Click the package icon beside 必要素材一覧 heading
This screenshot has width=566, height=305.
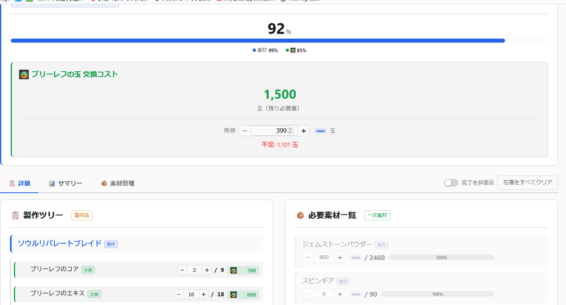pyautogui.click(x=300, y=215)
